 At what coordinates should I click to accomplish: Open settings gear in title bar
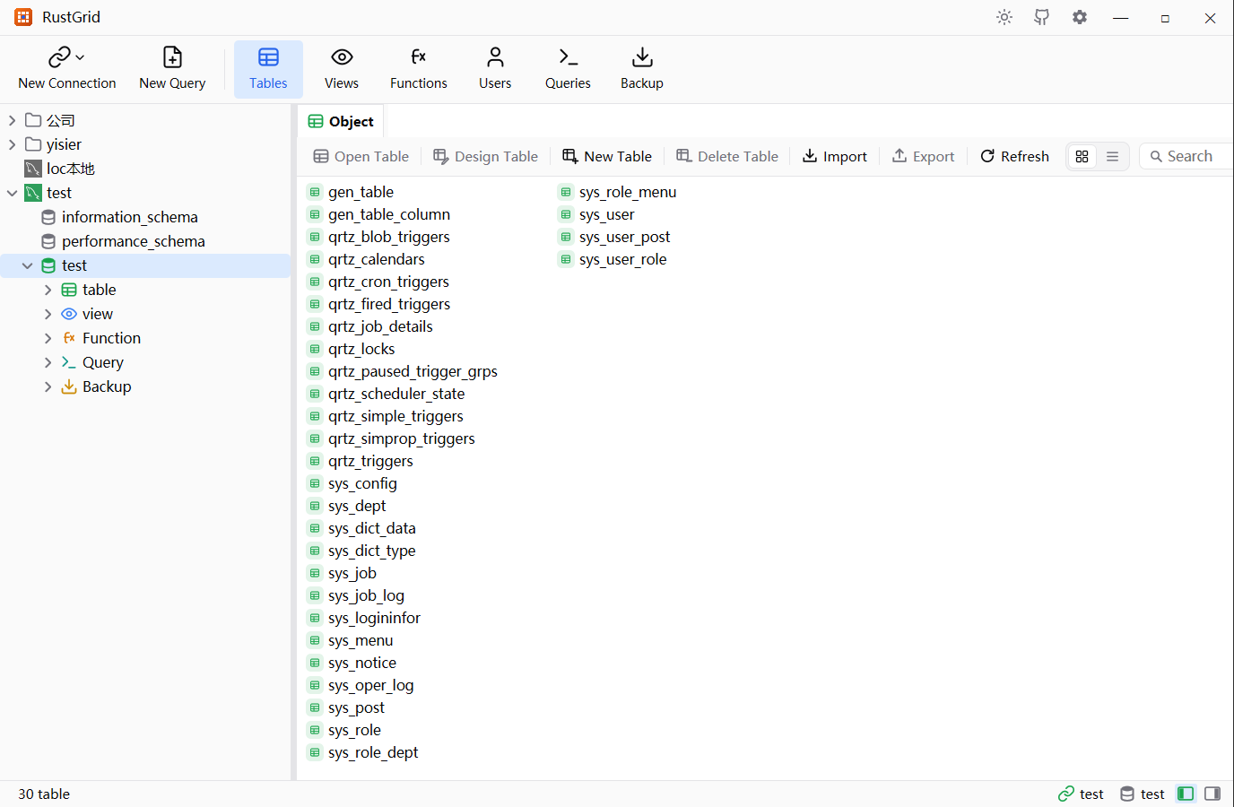click(x=1080, y=17)
